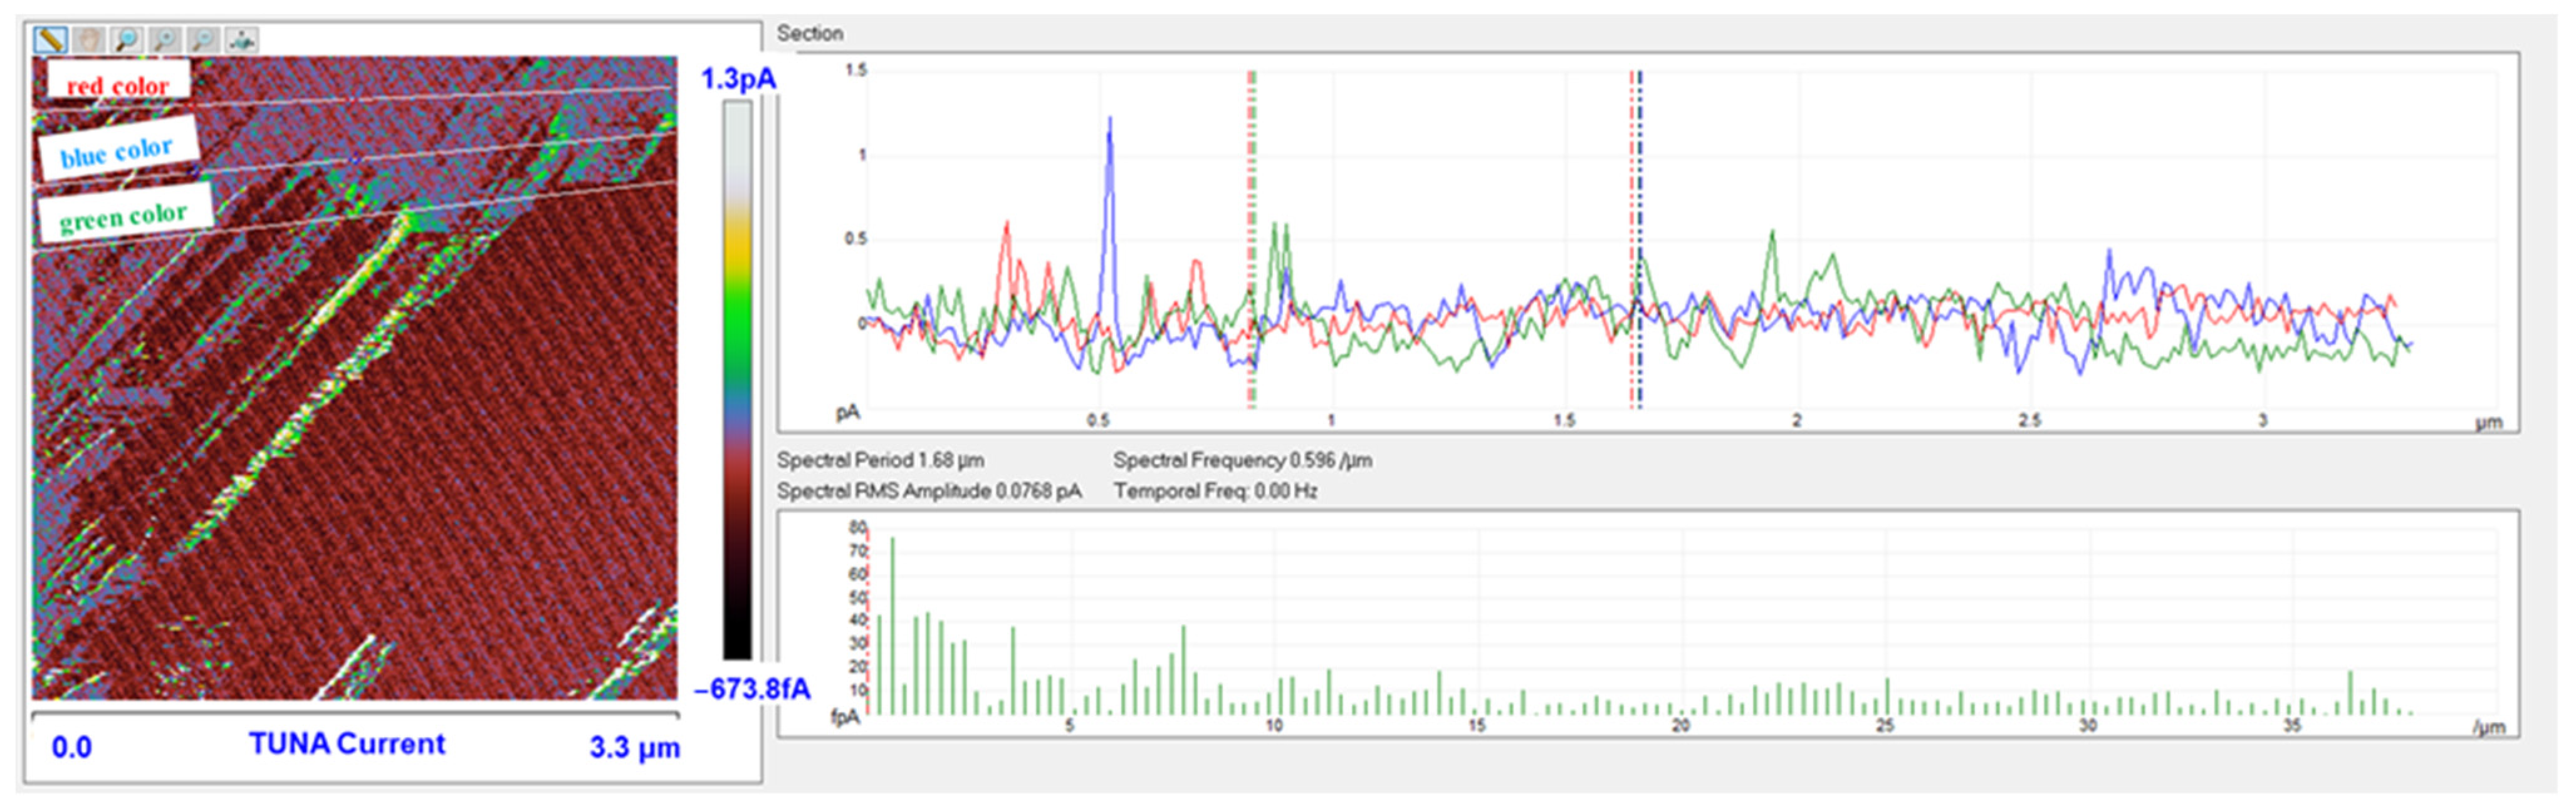The height and width of the screenshot is (811, 2576).
Task: Click the blue magnifier zoom tool
Action: [x=127, y=39]
